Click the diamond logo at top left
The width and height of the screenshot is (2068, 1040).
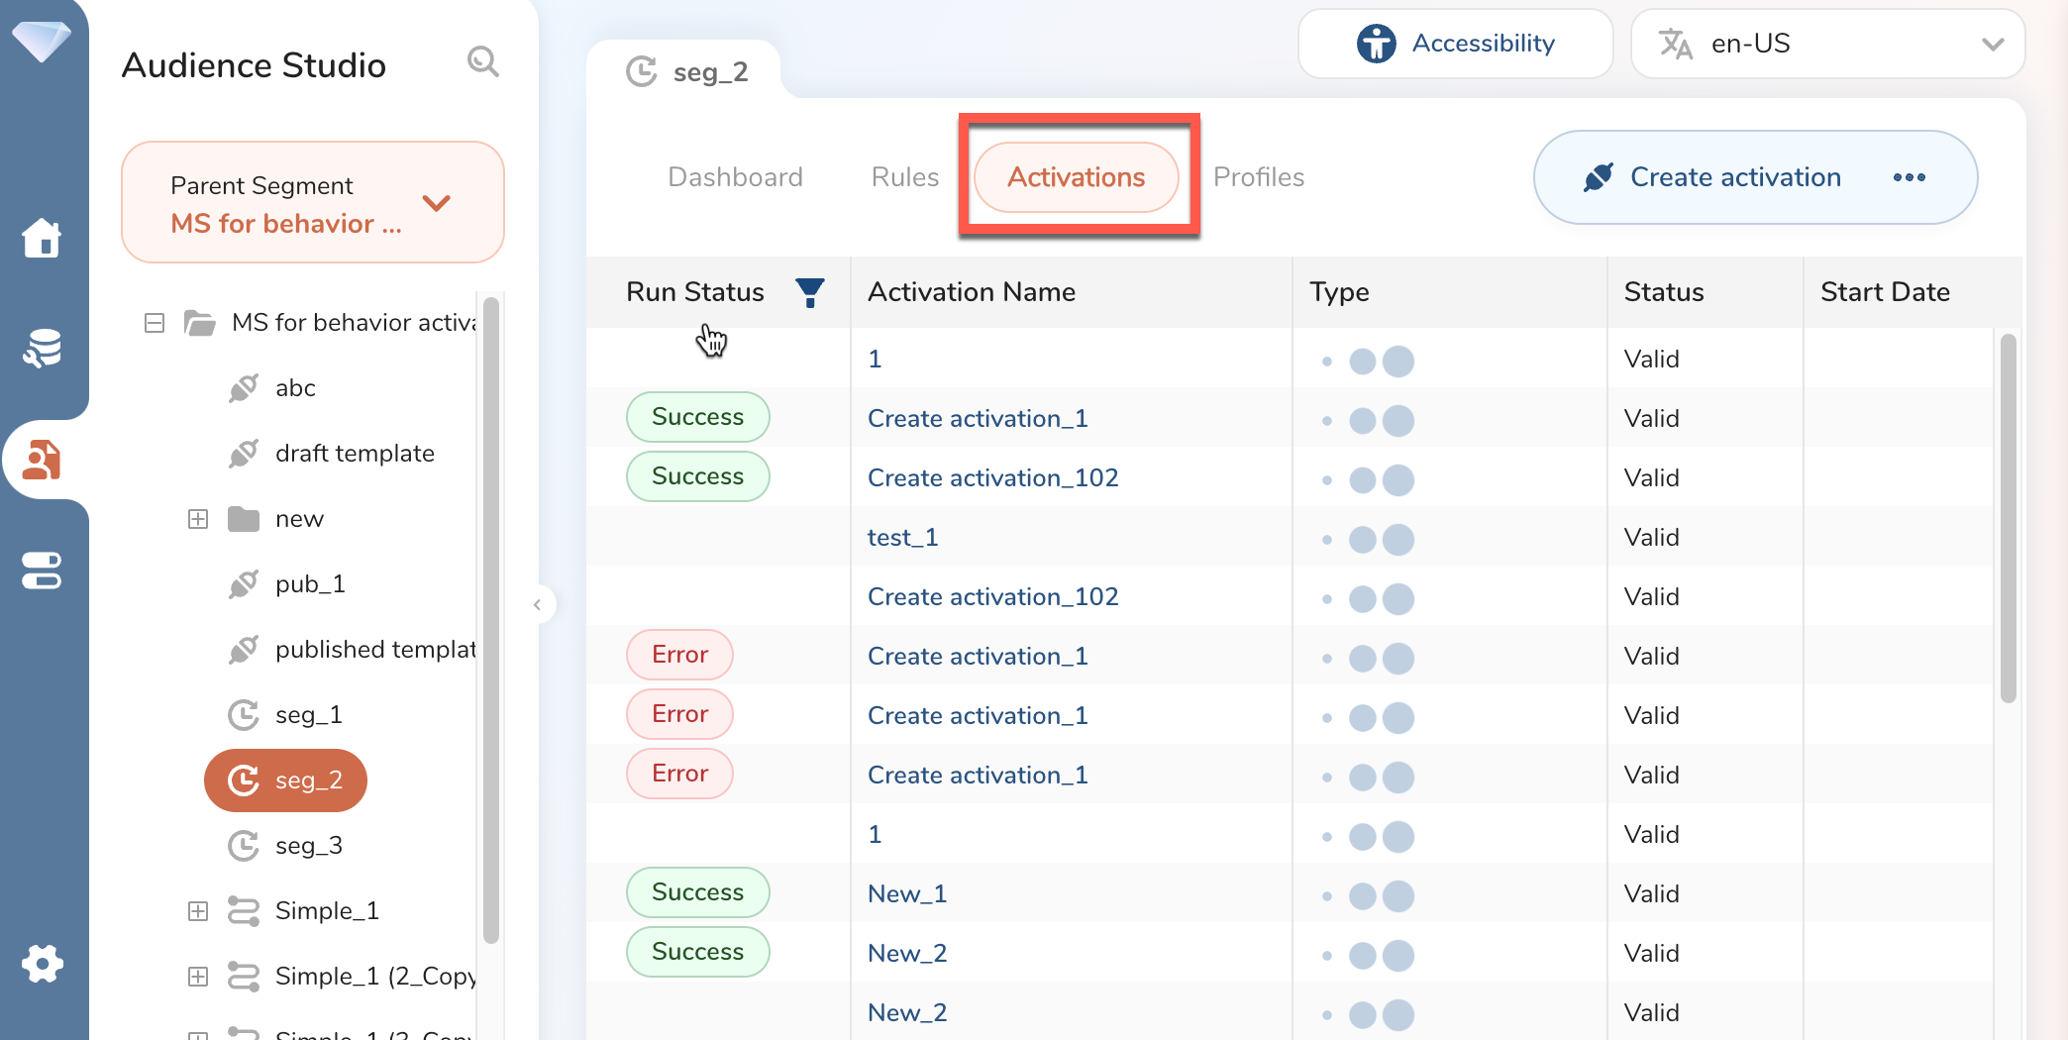pyautogui.click(x=42, y=41)
